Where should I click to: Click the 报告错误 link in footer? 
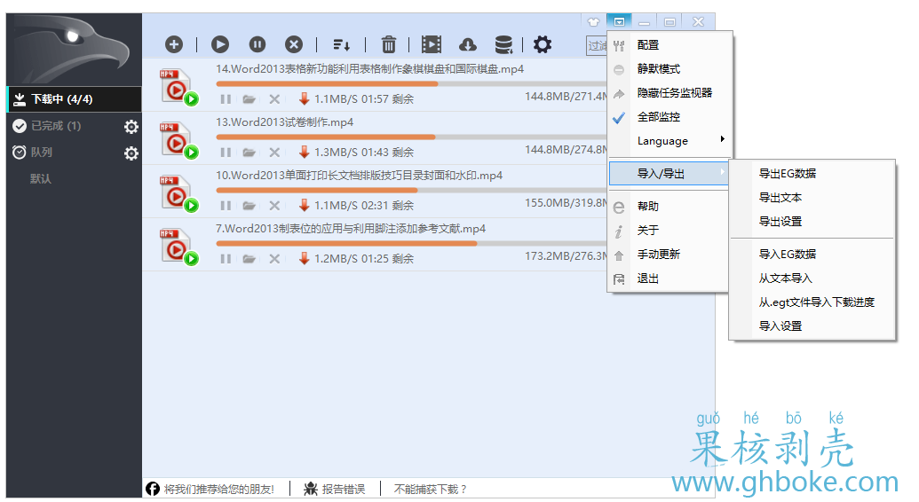click(x=342, y=489)
